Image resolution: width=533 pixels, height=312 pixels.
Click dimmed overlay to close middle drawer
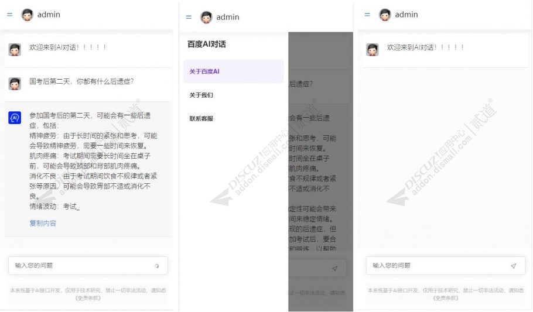pos(320,172)
